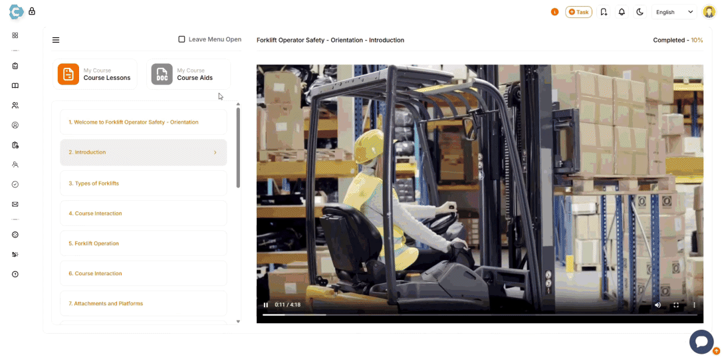Click the lock icon beside the logo
The image size is (724, 359).
32,11
